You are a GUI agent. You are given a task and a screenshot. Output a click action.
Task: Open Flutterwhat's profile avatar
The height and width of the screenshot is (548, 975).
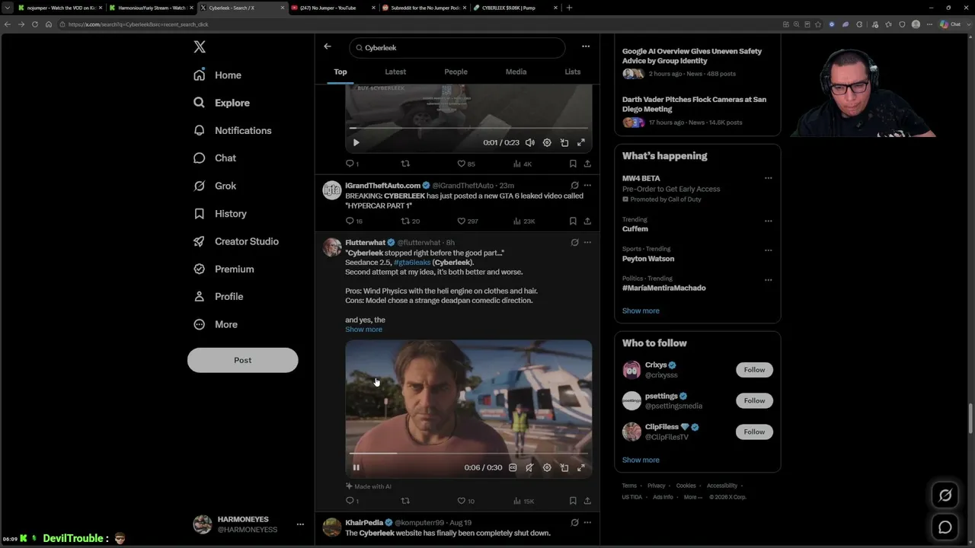[x=332, y=247]
